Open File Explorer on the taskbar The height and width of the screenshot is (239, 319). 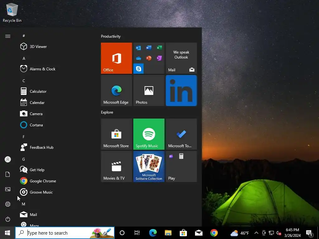168,233
